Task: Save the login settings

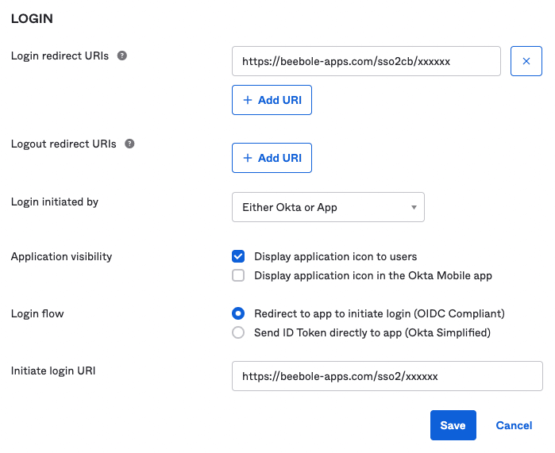Action: [x=453, y=425]
